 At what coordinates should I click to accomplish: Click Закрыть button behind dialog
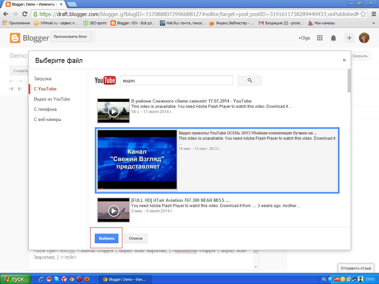(360, 56)
